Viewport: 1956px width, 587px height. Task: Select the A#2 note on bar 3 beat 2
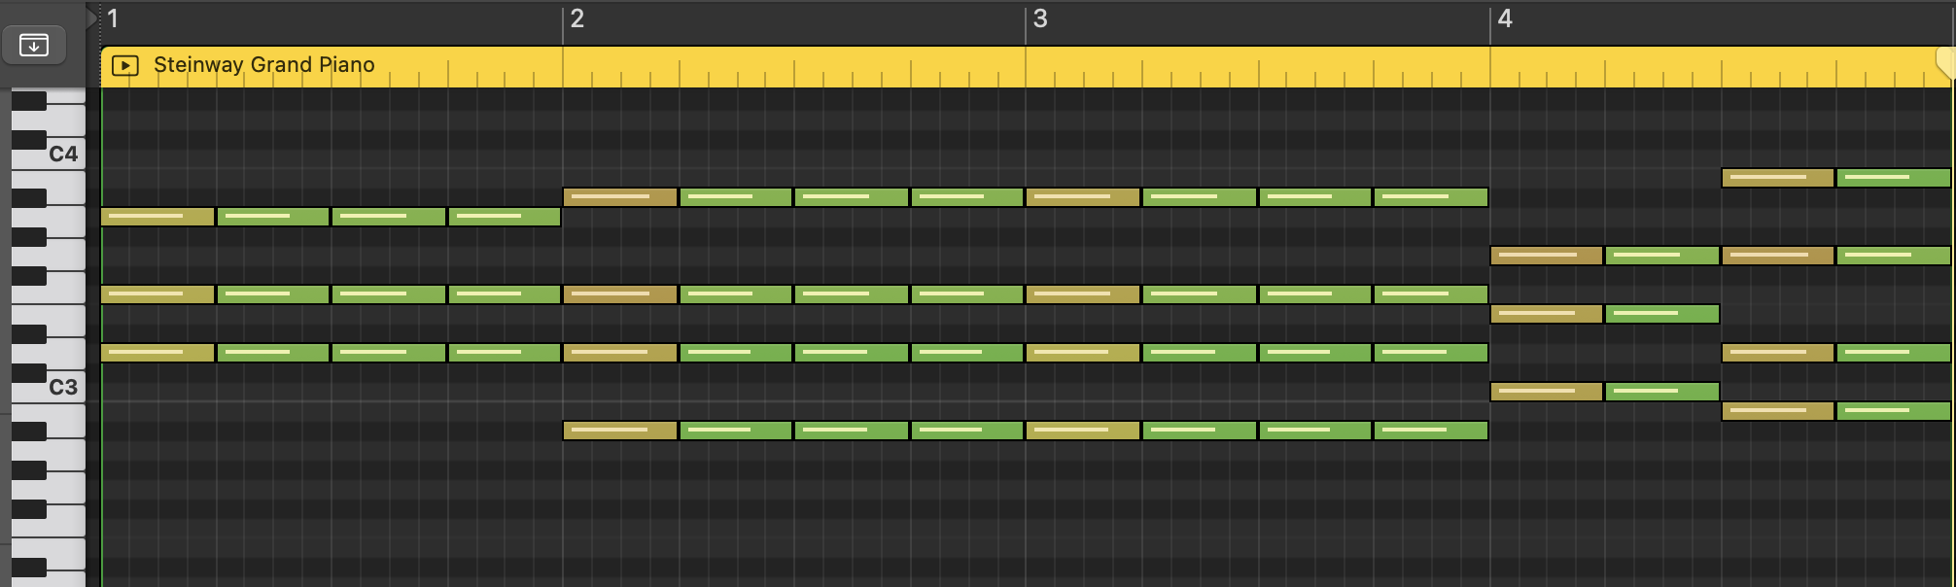[x=1200, y=431]
